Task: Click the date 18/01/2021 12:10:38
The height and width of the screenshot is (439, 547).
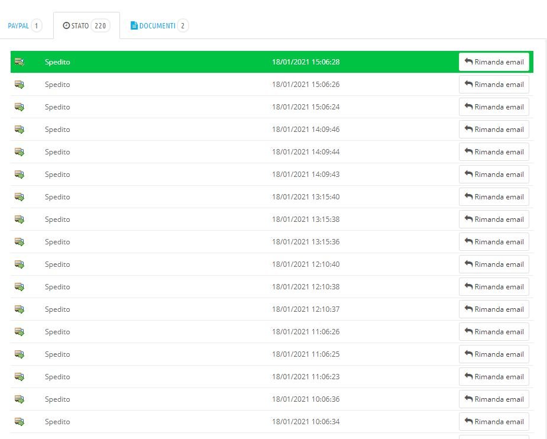Action: point(306,287)
